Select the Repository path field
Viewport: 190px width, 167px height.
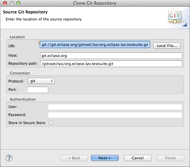[111, 64]
